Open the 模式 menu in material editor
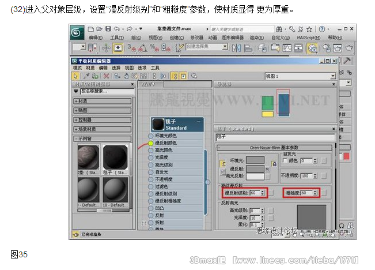Image resolution: width=375 pixels, height=270 pixels. coord(77,68)
